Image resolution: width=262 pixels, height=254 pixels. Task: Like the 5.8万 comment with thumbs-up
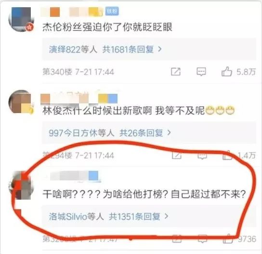(226, 72)
